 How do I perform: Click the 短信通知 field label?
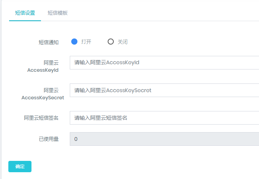point(49,42)
